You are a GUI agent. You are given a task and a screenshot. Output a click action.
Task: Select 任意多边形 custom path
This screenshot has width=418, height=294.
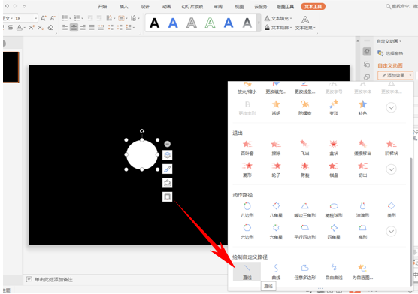tap(304, 271)
